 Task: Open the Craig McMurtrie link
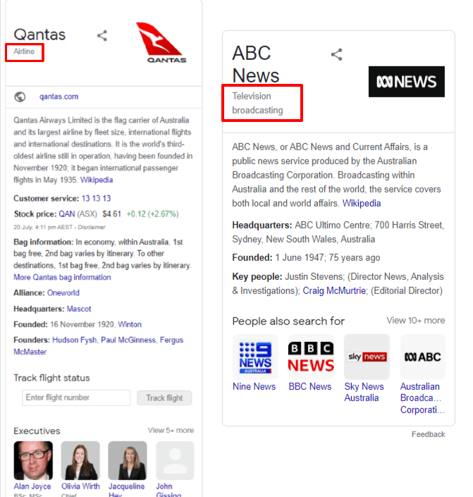(334, 290)
